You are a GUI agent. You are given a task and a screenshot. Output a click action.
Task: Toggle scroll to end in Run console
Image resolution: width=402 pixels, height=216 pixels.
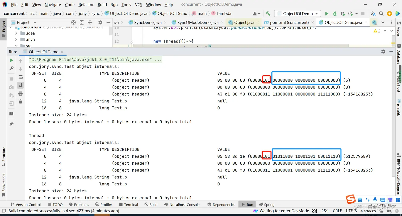[20, 85]
